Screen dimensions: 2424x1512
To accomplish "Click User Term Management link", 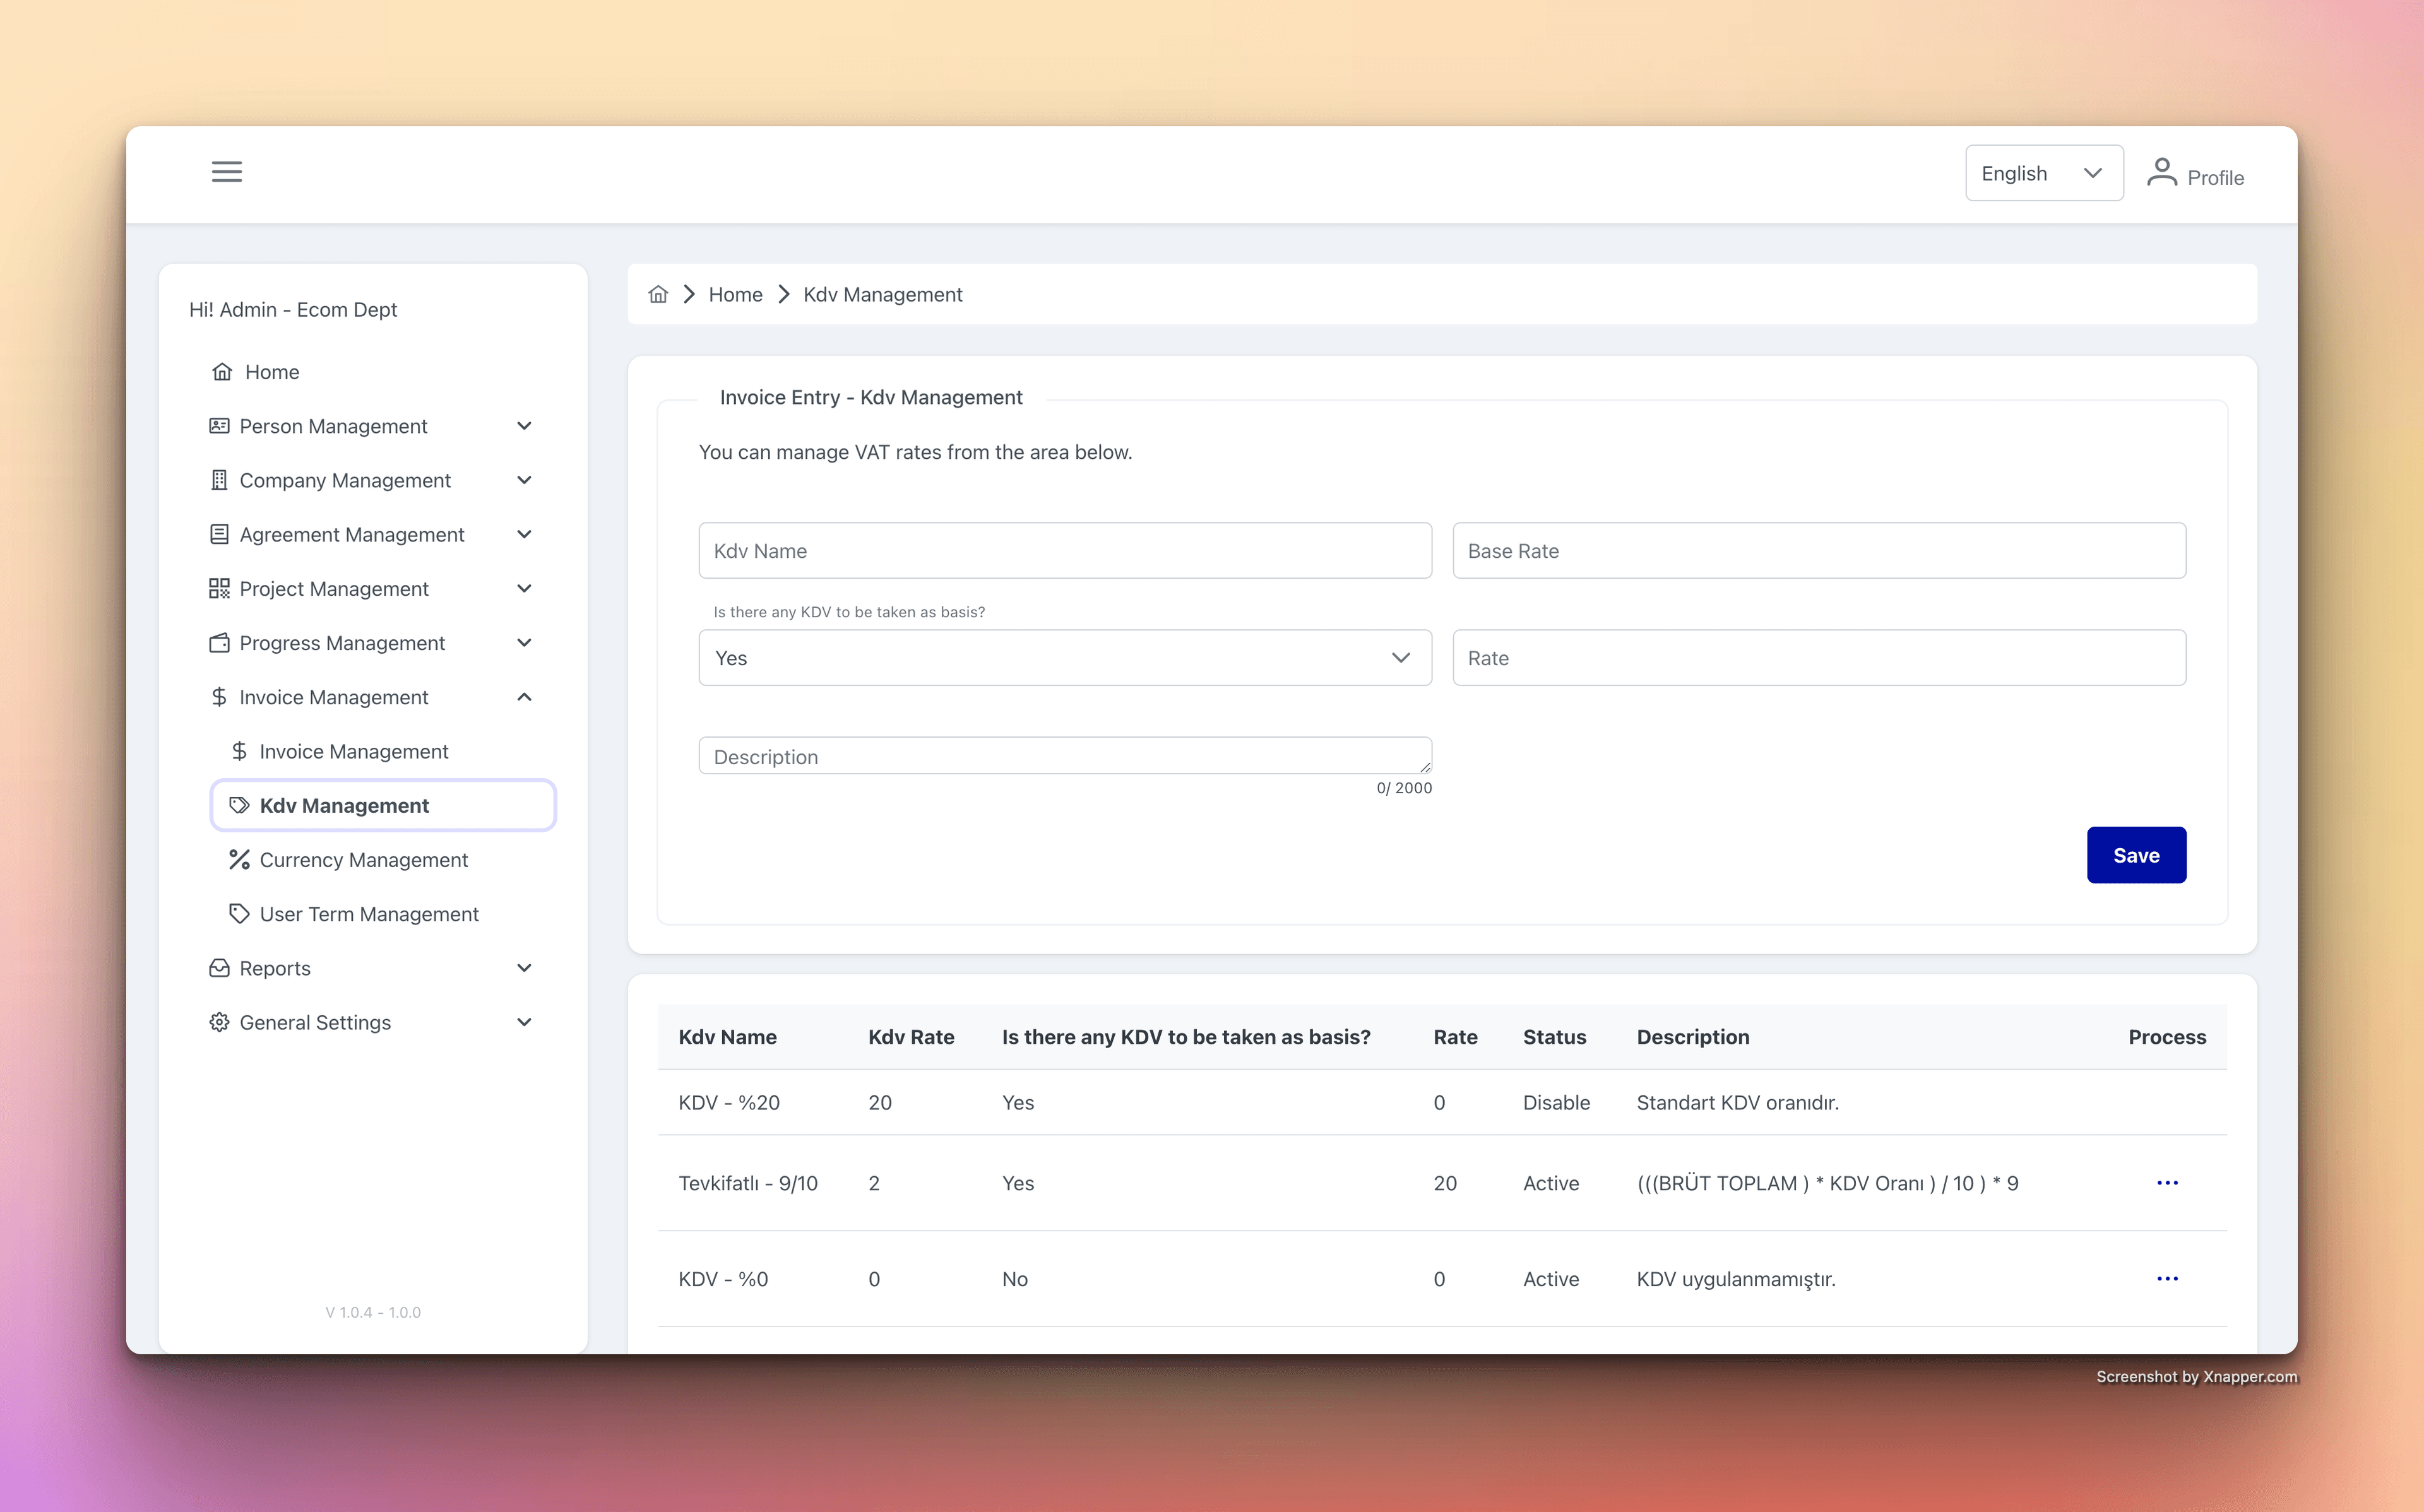I will (x=369, y=913).
